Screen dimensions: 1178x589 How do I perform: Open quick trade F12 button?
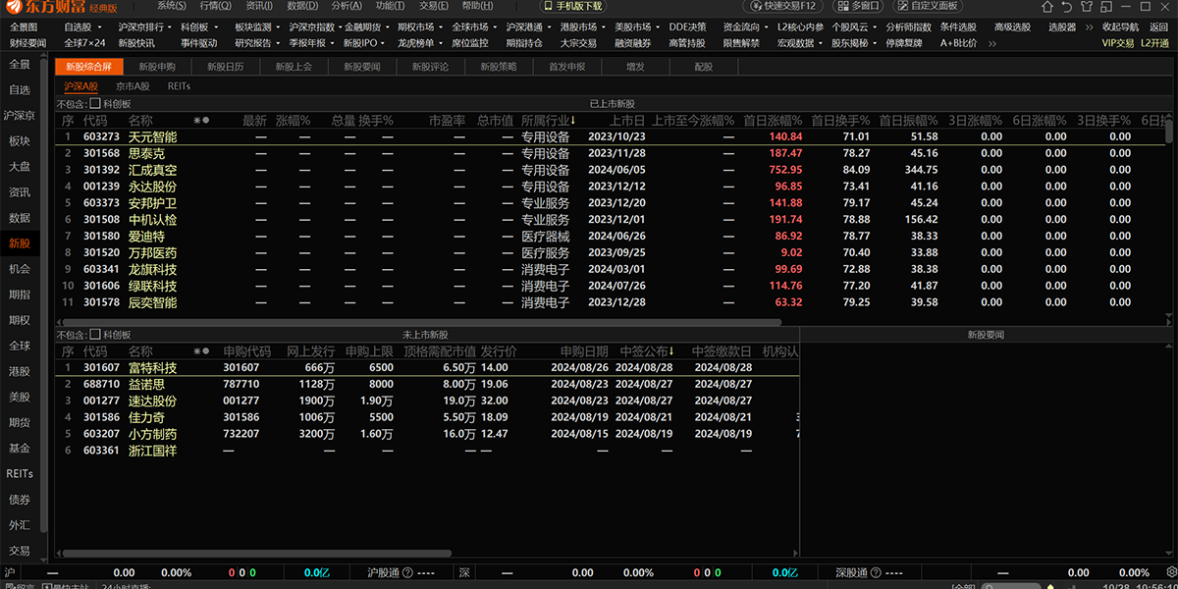click(781, 6)
